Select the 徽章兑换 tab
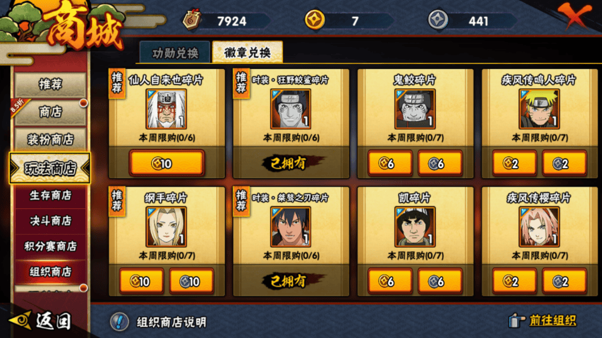Viewport: 602px width, 338px height. coord(248,52)
